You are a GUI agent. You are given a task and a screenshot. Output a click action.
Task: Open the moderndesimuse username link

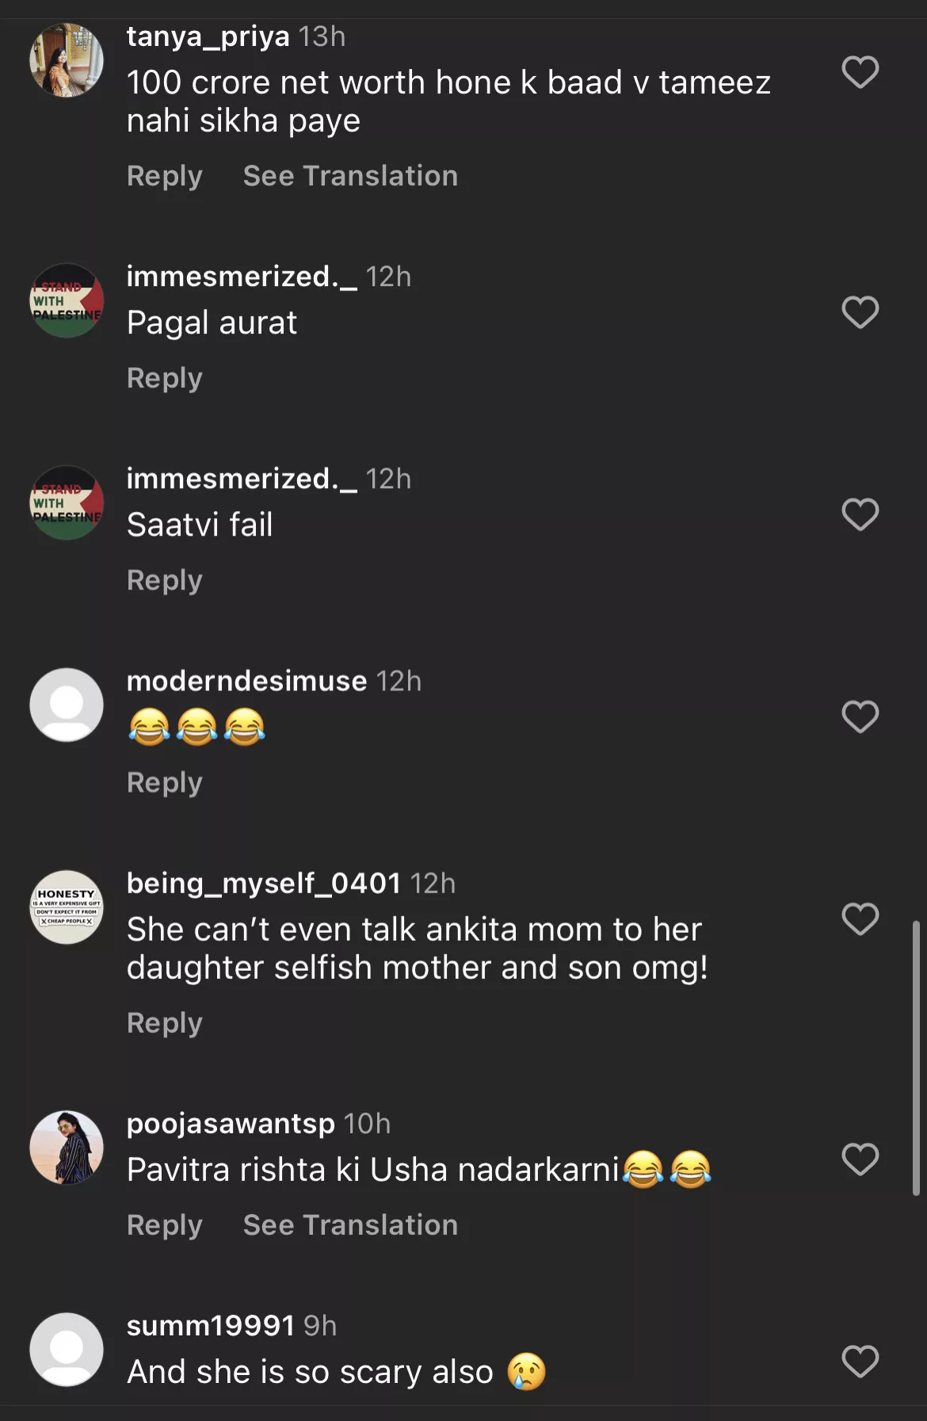[246, 681]
